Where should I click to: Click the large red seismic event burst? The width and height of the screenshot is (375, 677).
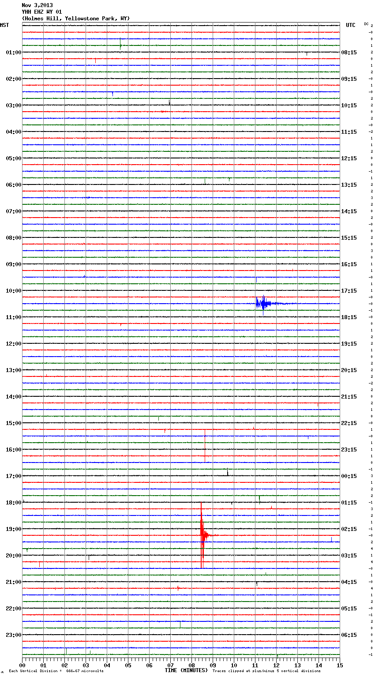pyautogui.click(x=203, y=535)
